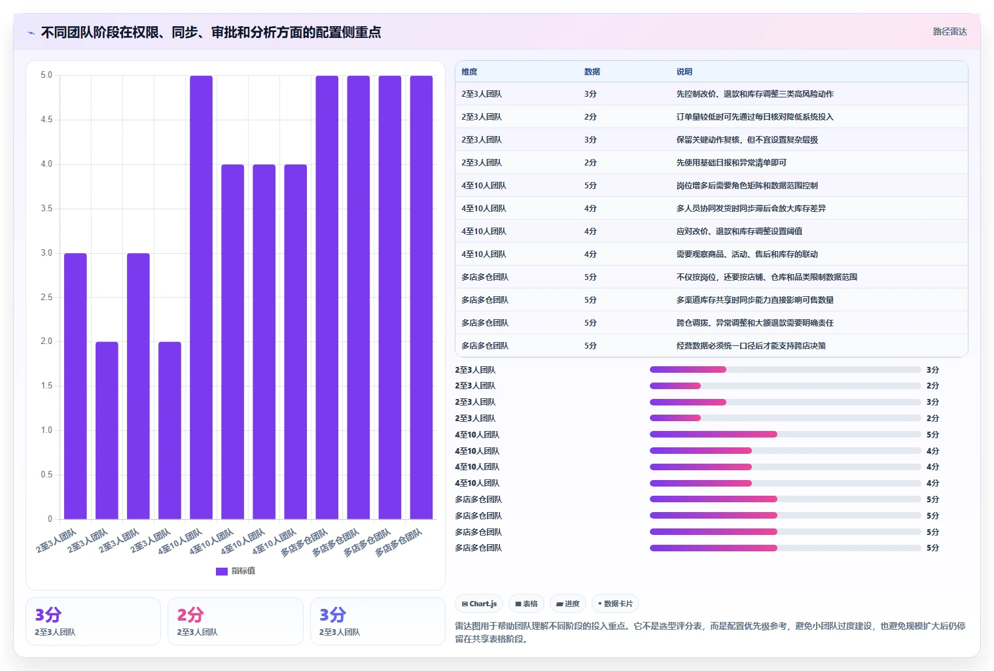This screenshot has width=994, height=671.
Task: Click the progress bar for 4至10人团队 5分
Action: tap(785, 435)
